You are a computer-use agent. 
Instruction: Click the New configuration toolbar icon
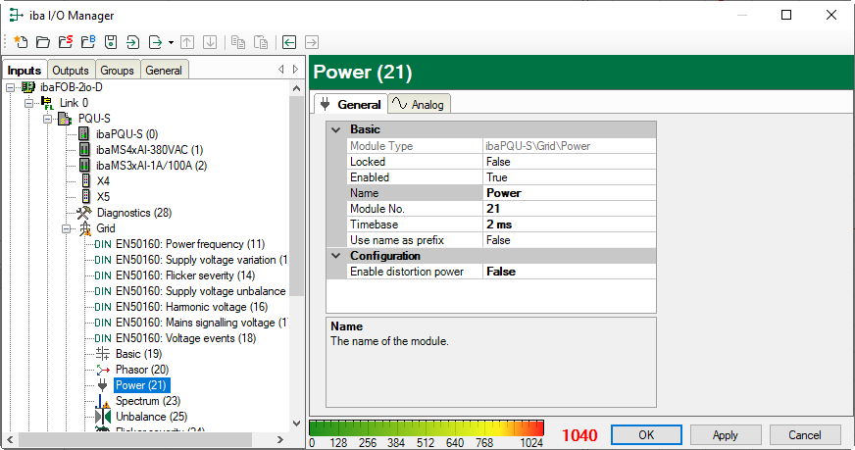point(20,42)
